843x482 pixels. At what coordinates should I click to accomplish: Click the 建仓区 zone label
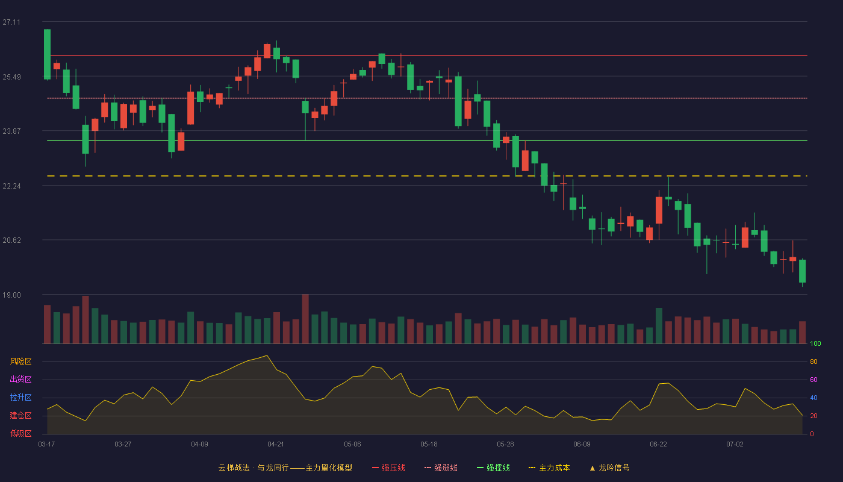20,416
